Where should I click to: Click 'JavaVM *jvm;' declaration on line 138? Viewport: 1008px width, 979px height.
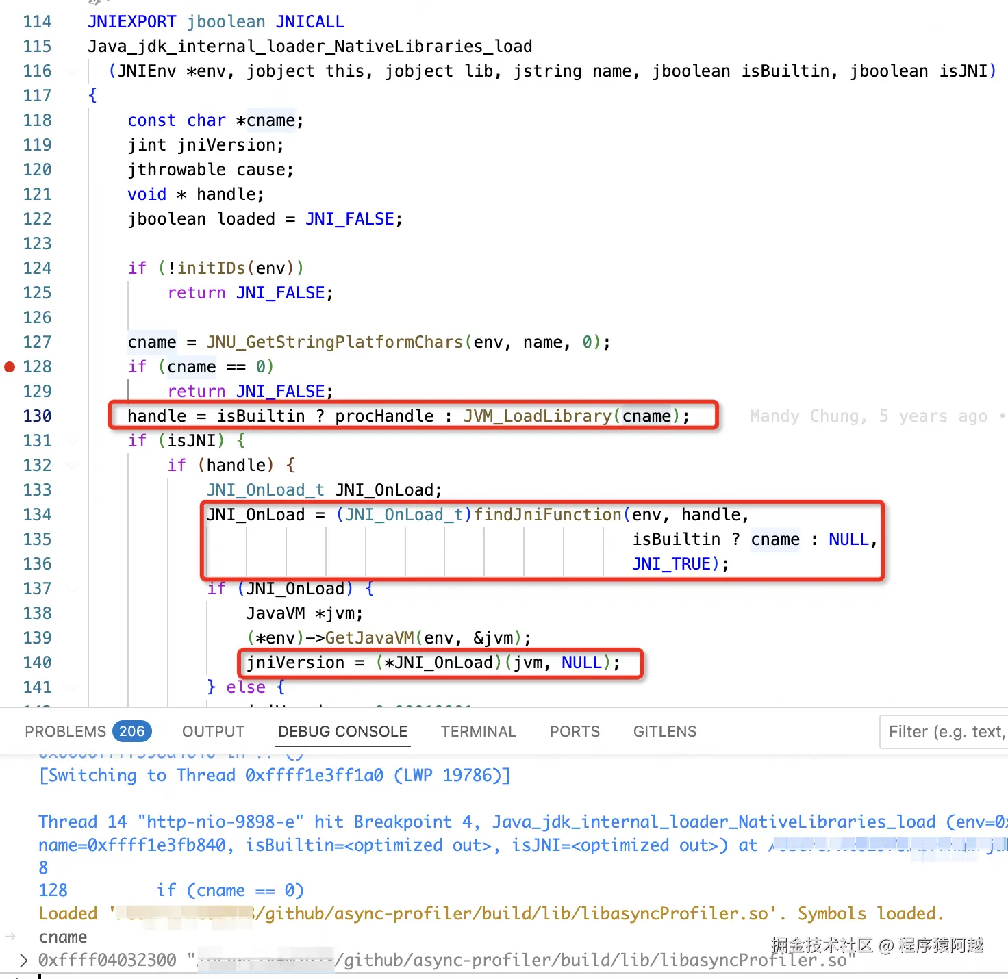(305, 613)
